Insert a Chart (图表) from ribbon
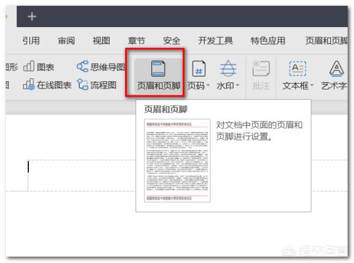This screenshot has height=263, width=354. point(39,67)
